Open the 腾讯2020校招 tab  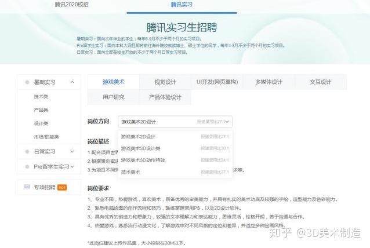coord(71,5)
